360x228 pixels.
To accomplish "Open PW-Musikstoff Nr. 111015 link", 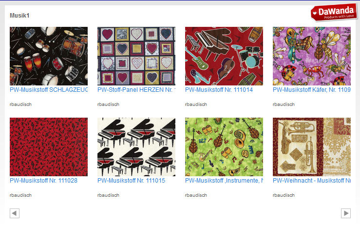I will click(x=131, y=181).
